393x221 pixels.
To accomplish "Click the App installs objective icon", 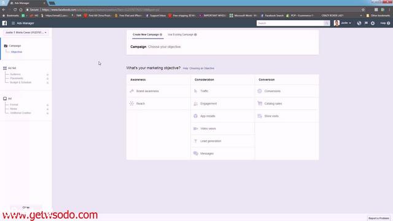I will pos(195,116).
